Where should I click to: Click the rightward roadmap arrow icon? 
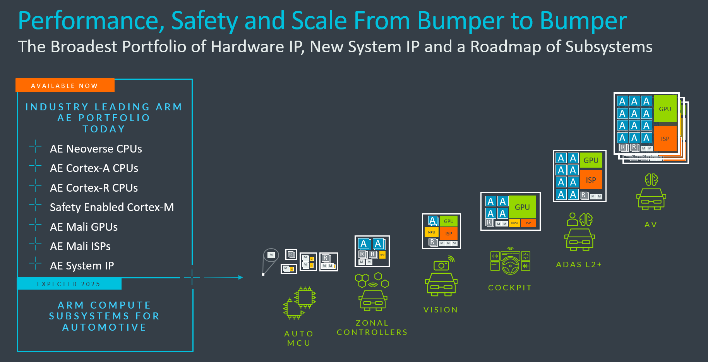click(x=225, y=277)
